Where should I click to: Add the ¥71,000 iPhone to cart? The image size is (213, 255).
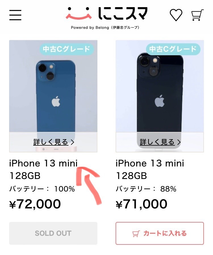pyautogui.click(x=160, y=233)
